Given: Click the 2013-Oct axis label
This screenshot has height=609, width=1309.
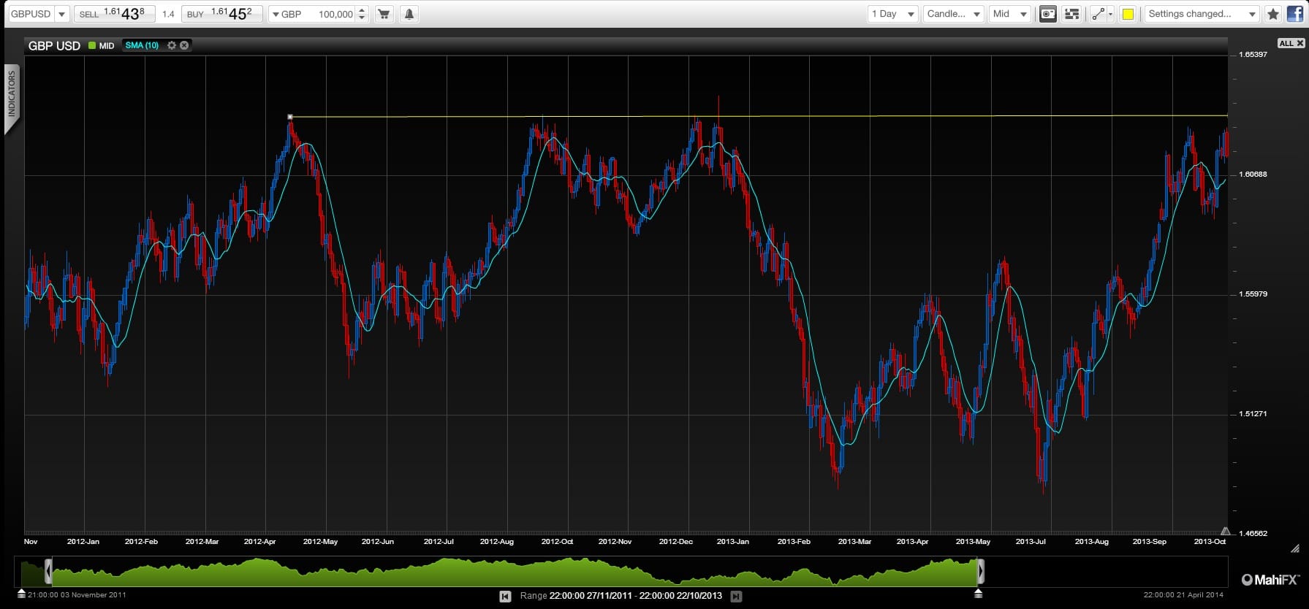Looking at the screenshot, I should pyautogui.click(x=1210, y=542).
